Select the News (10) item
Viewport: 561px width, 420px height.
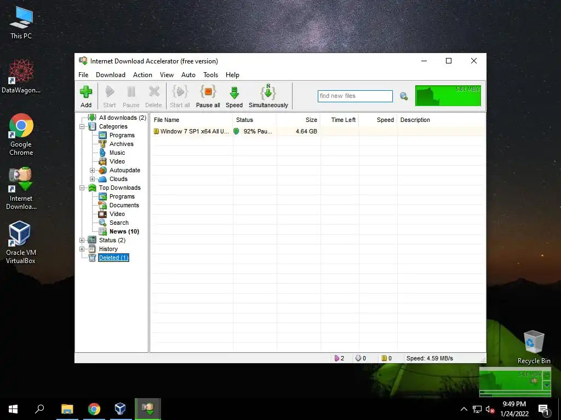[x=124, y=231]
